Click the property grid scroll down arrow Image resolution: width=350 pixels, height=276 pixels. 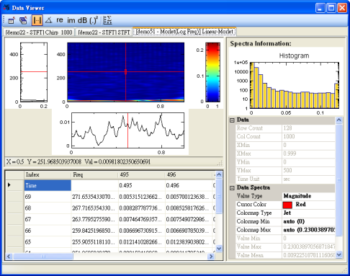click(339, 254)
